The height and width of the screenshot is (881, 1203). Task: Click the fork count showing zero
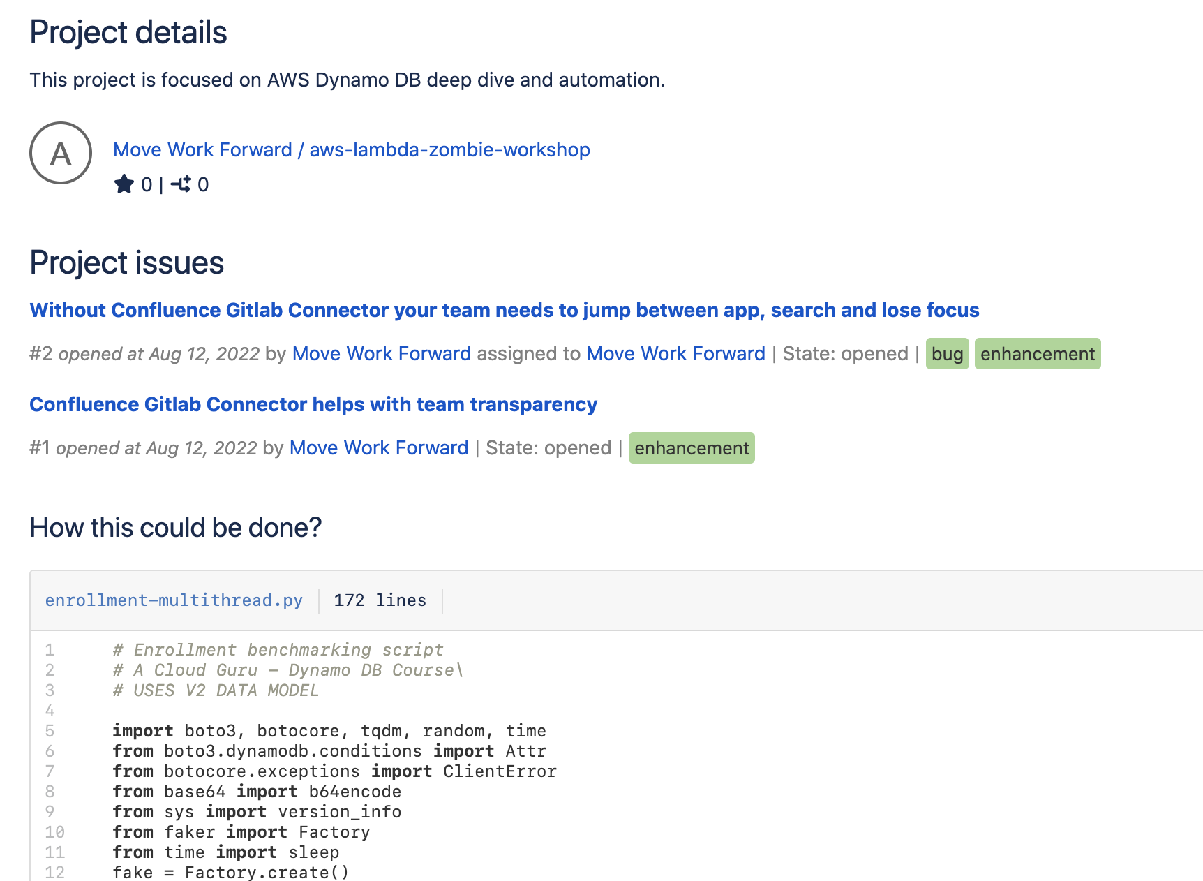(x=203, y=184)
